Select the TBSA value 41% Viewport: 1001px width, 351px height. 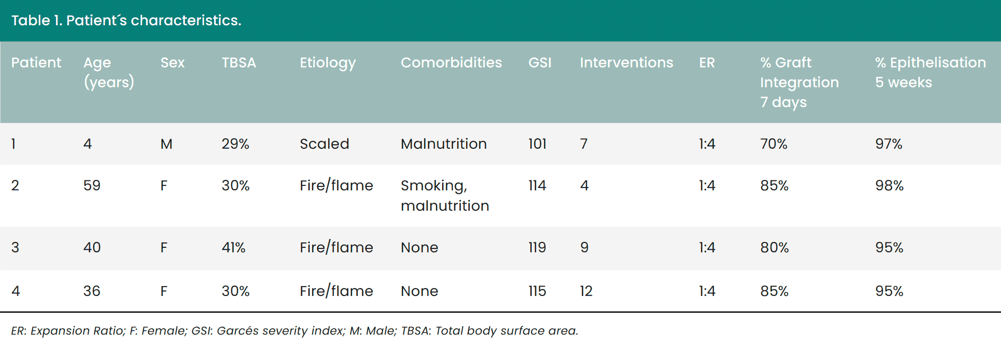coord(233,247)
